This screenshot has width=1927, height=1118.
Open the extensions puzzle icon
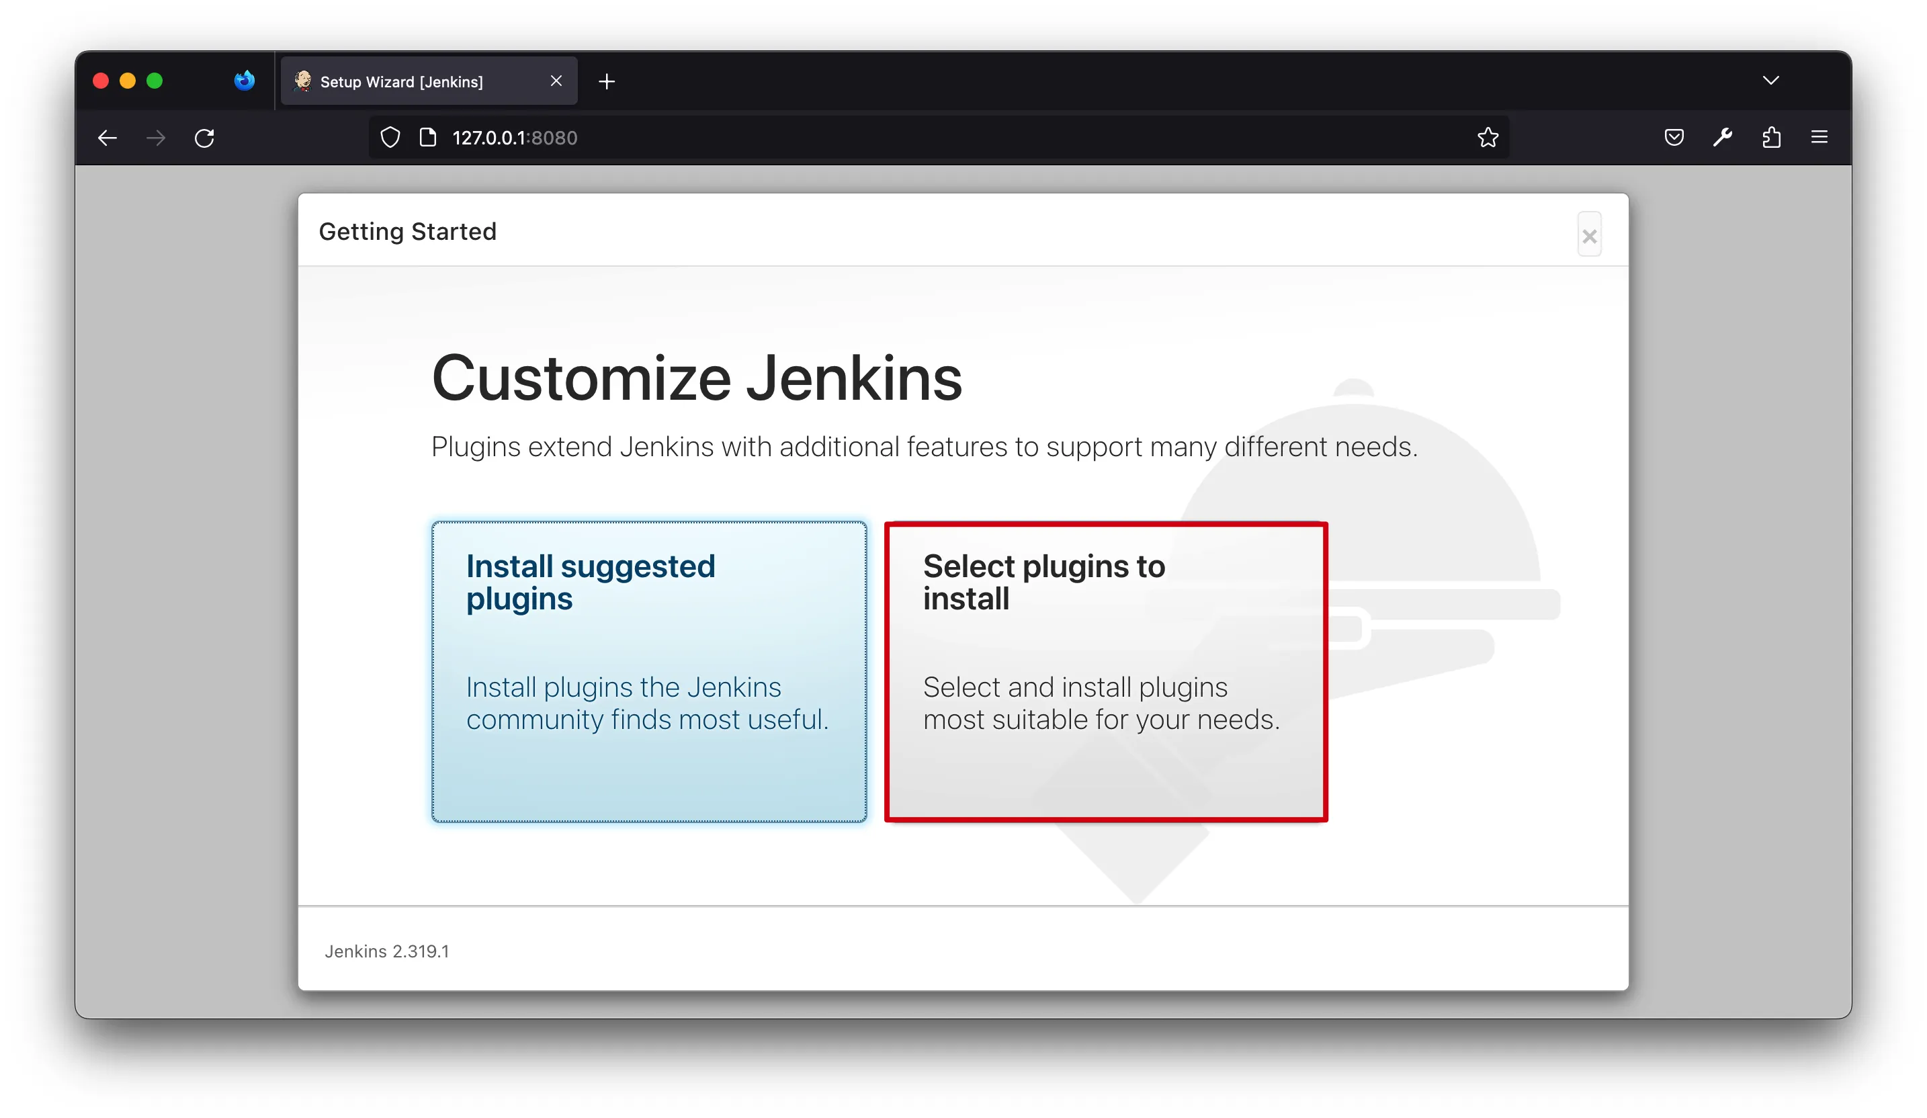click(x=1771, y=138)
